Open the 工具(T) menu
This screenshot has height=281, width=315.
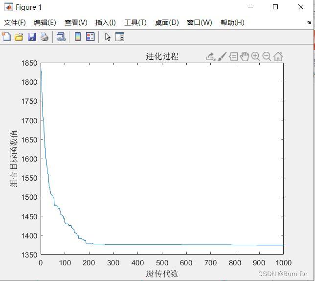pos(135,23)
